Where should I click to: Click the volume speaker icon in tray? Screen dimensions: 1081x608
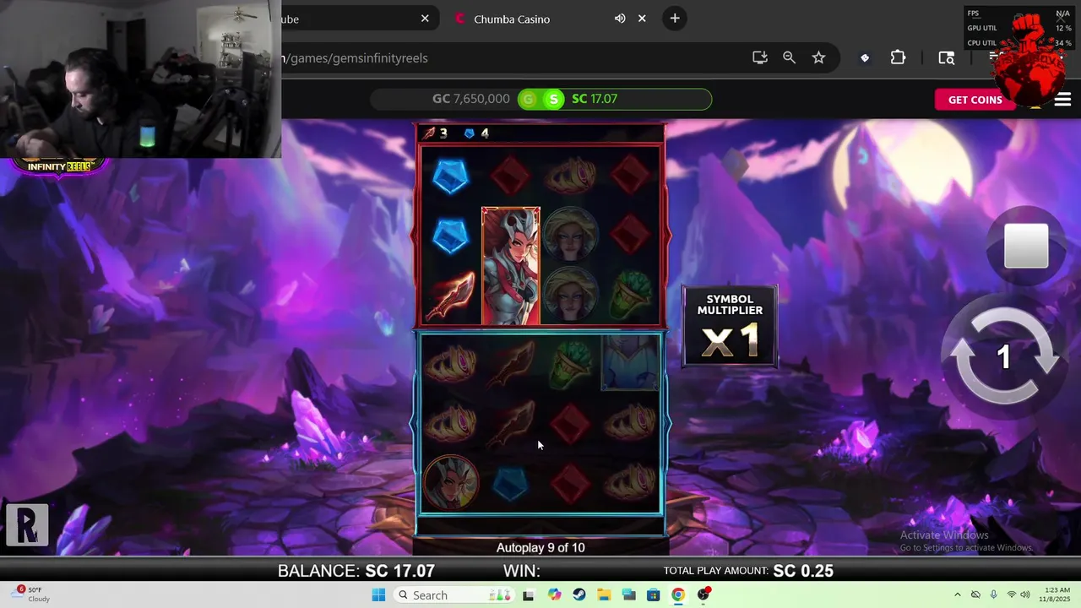click(x=1027, y=594)
